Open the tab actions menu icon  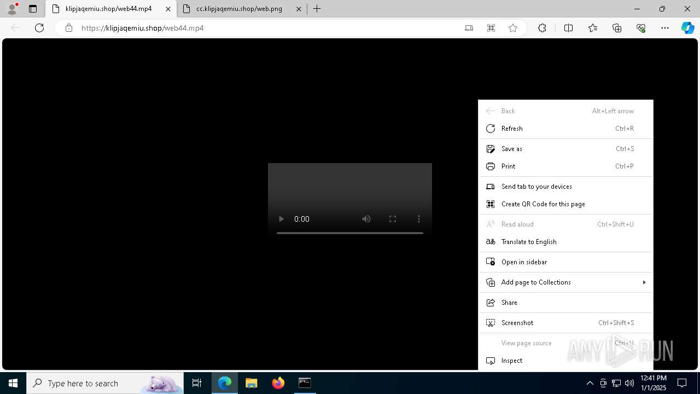pos(33,9)
